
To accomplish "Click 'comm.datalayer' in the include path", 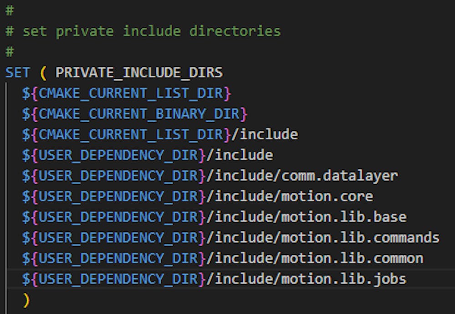I will (x=340, y=175).
